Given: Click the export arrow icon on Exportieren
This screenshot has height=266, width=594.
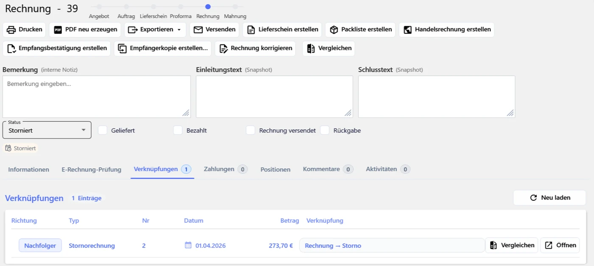Looking at the screenshot, I should coord(133,30).
